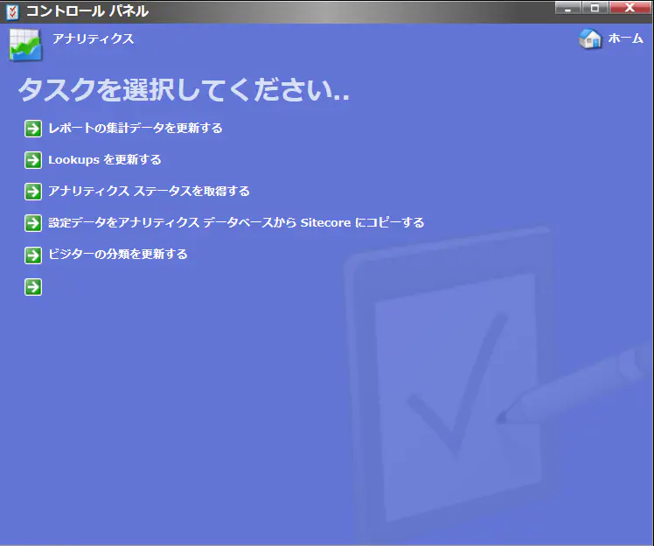Viewport: 654px width, 546px height.
Task: Select アナリティクス ステータスを取得する task
Action: pos(149,191)
